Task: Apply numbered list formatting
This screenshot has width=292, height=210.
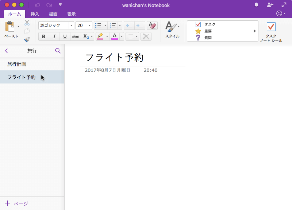Action: pyautogui.click(x=113, y=26)
